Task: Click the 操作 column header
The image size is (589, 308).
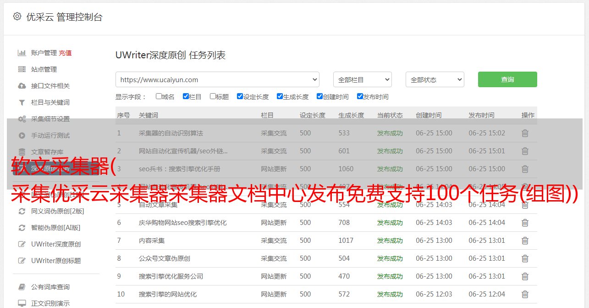Action: (x=528, y=115)
